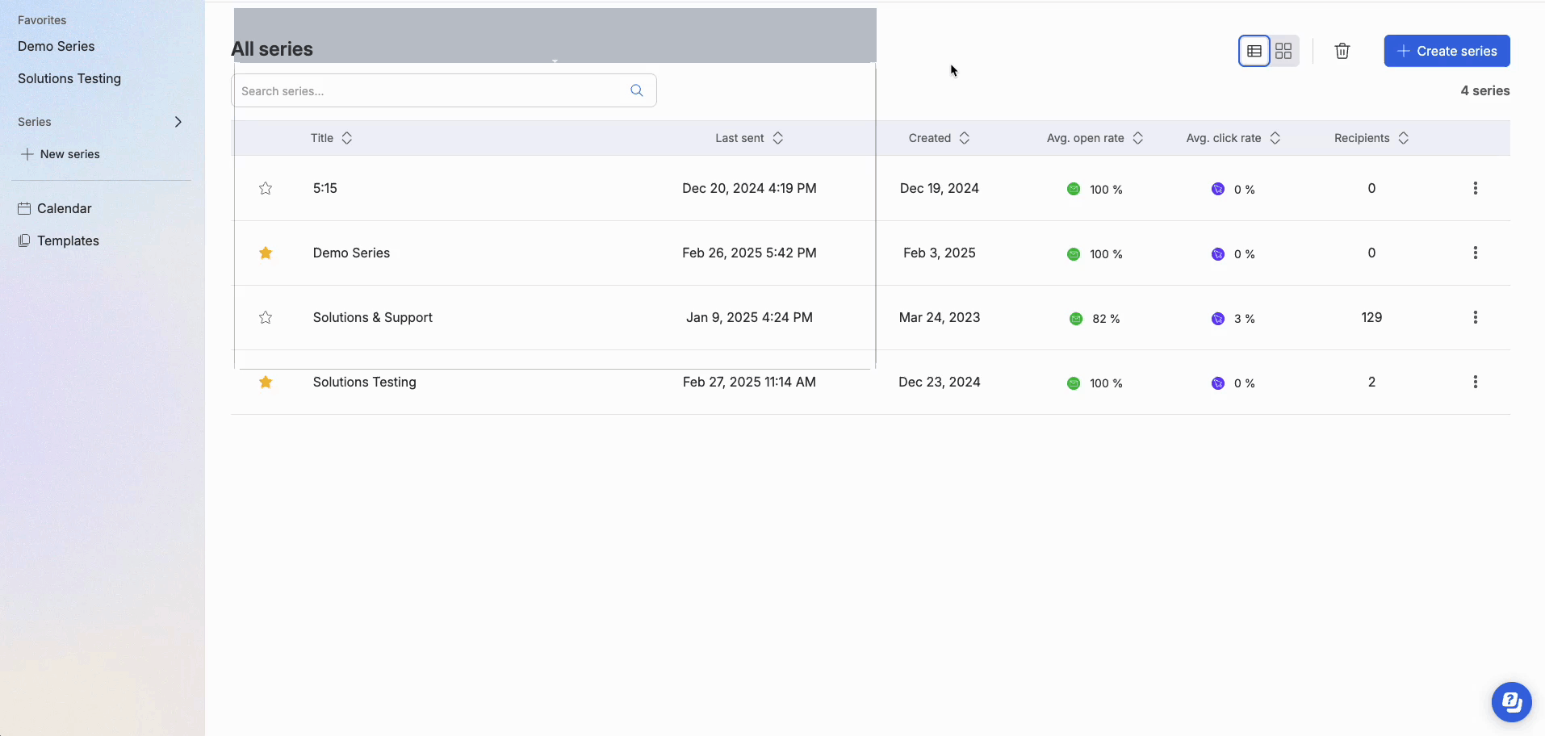The height and width of the screenshot is (736, 1545).
Task: Click the trash delete icon
Action: (x=1342, y=51)
